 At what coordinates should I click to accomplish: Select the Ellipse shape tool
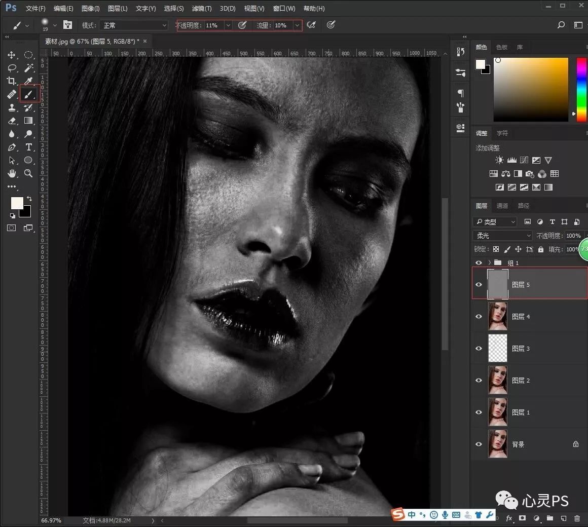pyautogui.click(x=28, y=160)
